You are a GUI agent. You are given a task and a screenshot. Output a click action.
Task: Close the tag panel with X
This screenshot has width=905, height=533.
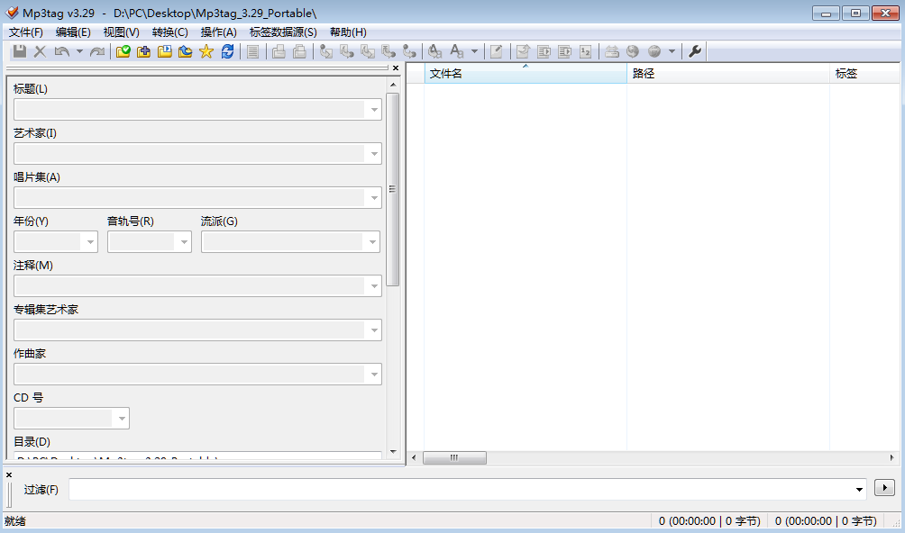[x=395, y=68]
